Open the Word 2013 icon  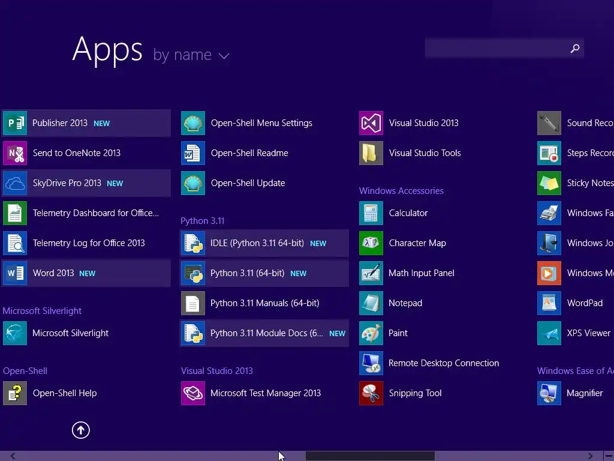(x=15, y=273)
